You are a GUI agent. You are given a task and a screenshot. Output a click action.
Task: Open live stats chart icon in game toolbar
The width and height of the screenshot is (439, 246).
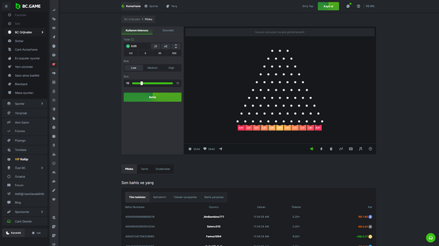click(x=341, y=149)
